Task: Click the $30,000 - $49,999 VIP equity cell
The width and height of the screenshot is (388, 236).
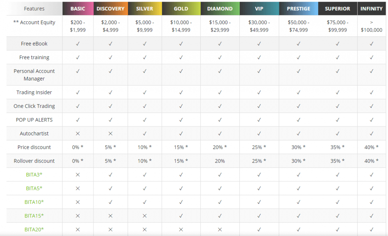Action: click(x=259, y=26)
